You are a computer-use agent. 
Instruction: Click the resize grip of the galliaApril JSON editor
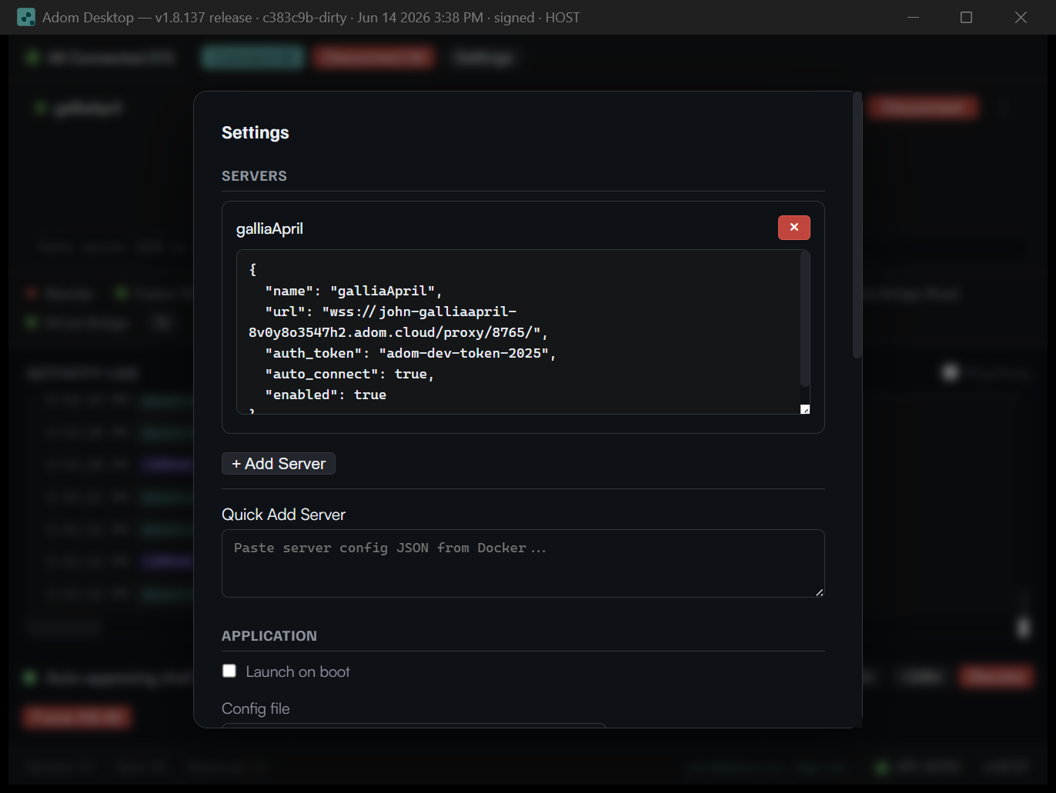tap(805, 409)
